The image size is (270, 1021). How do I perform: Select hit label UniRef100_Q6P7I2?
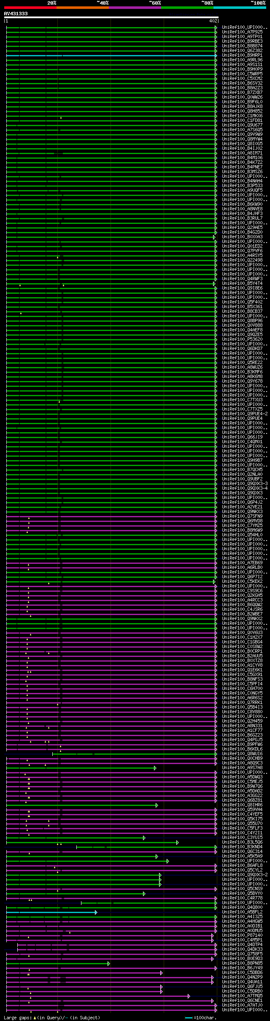click(242, 577)
